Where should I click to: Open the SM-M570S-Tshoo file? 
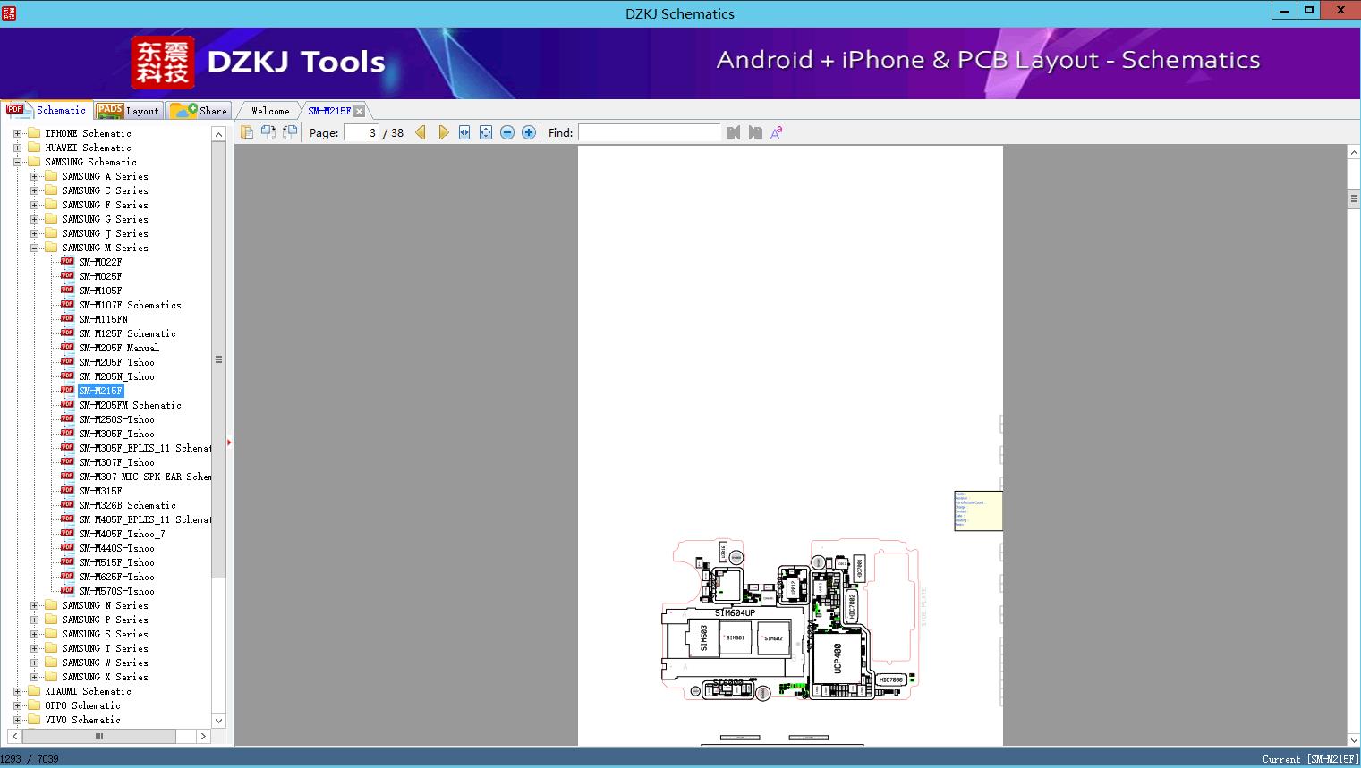116,591
